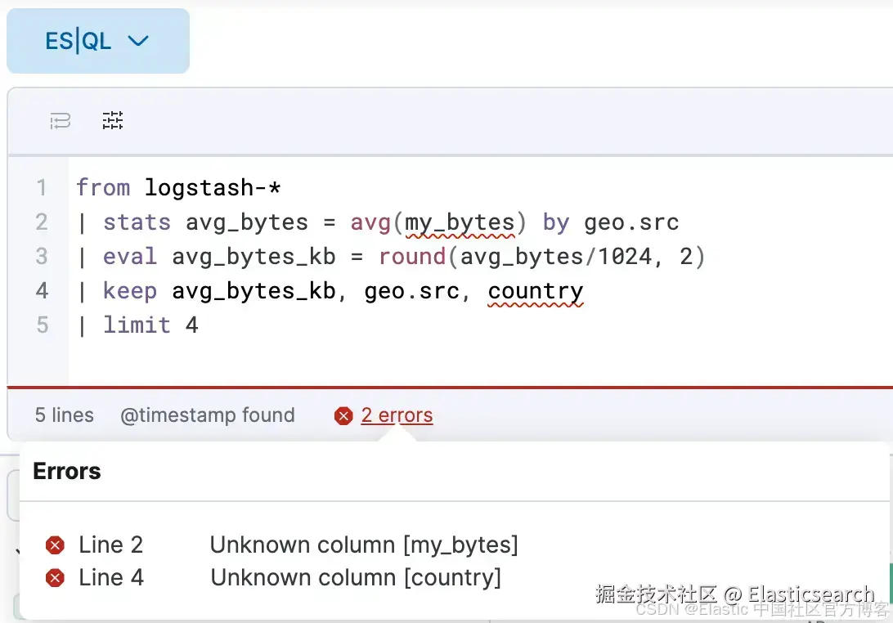
Task: Place the cursor on the "from" keyword
Action: [103, 188]
